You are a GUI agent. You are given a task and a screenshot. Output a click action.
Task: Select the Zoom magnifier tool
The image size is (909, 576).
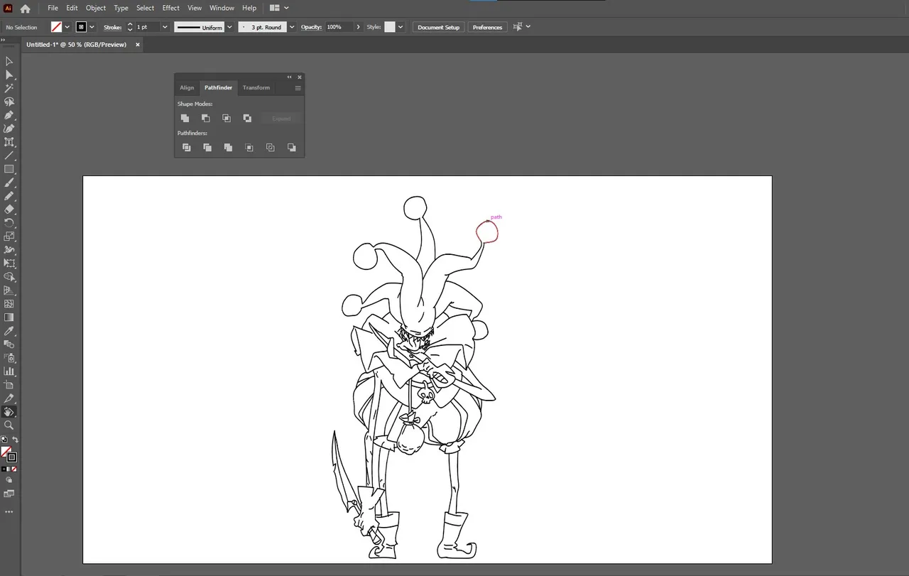[x=9, y=425]
